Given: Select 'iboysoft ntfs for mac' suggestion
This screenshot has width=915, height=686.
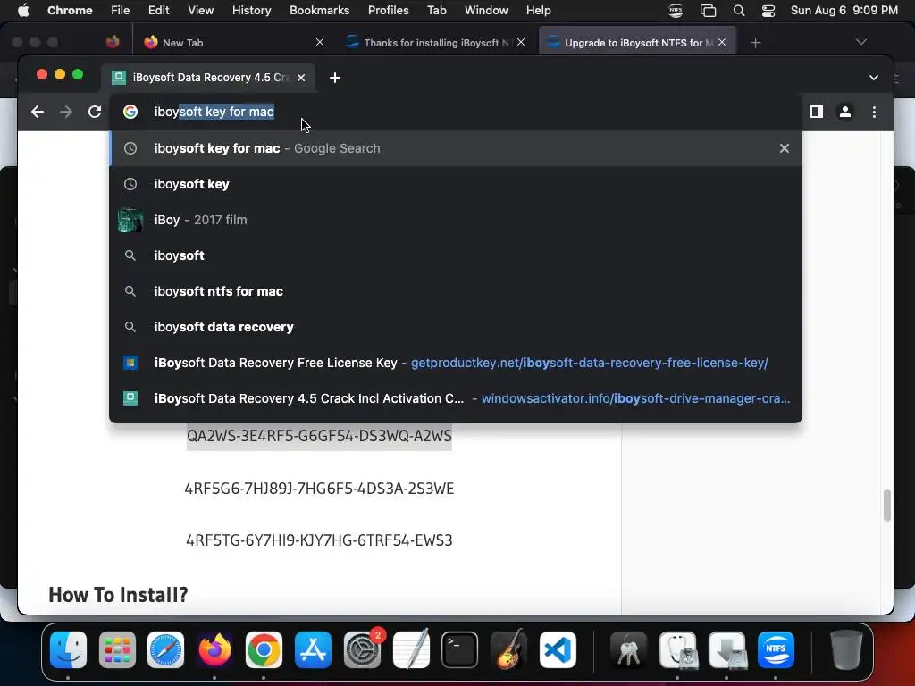Looking at the screenshot, I should pos(455,291).
